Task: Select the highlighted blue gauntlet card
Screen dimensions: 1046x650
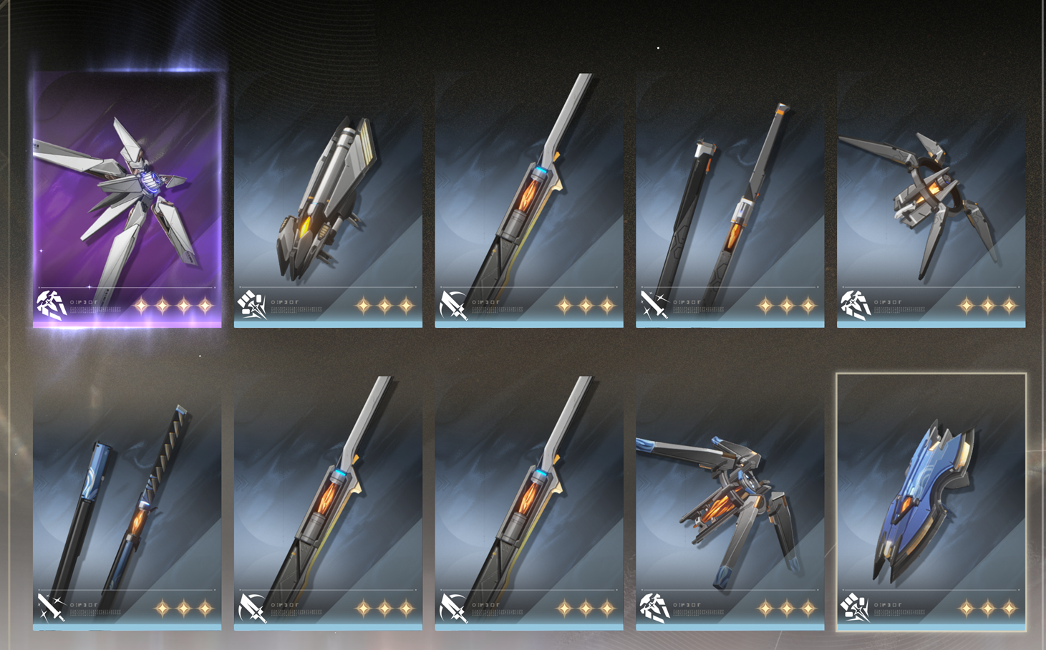Action: (931, 502)
